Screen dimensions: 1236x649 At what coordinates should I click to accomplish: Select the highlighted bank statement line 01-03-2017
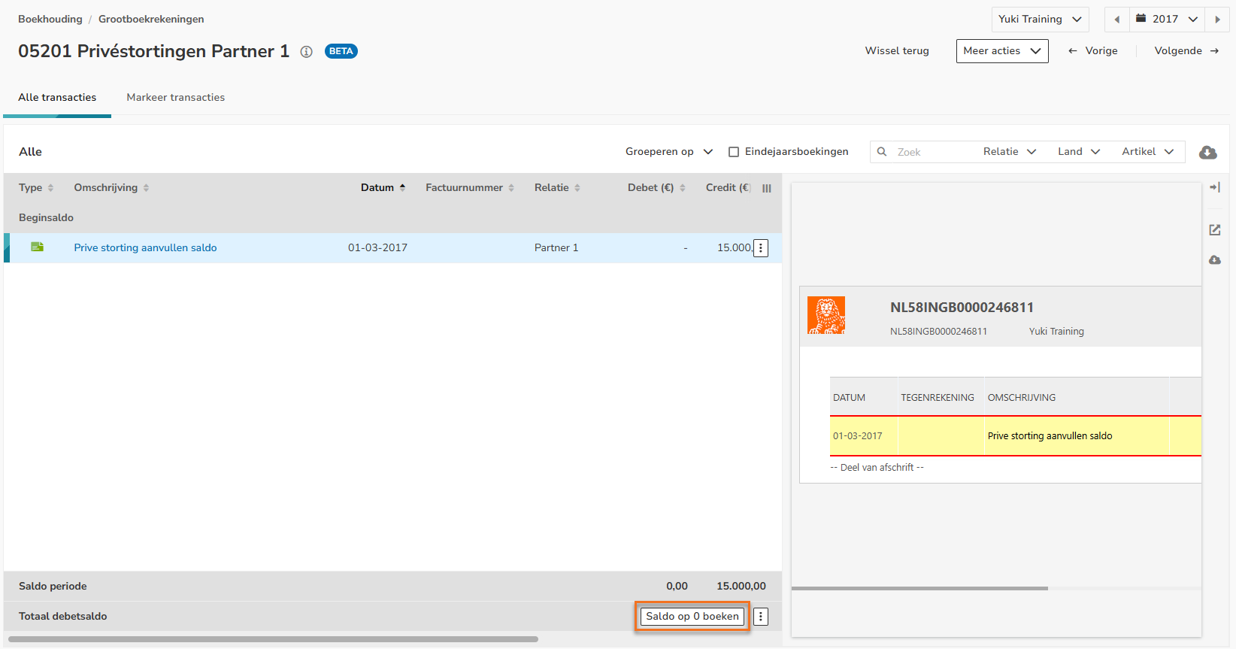(1016, 436)
